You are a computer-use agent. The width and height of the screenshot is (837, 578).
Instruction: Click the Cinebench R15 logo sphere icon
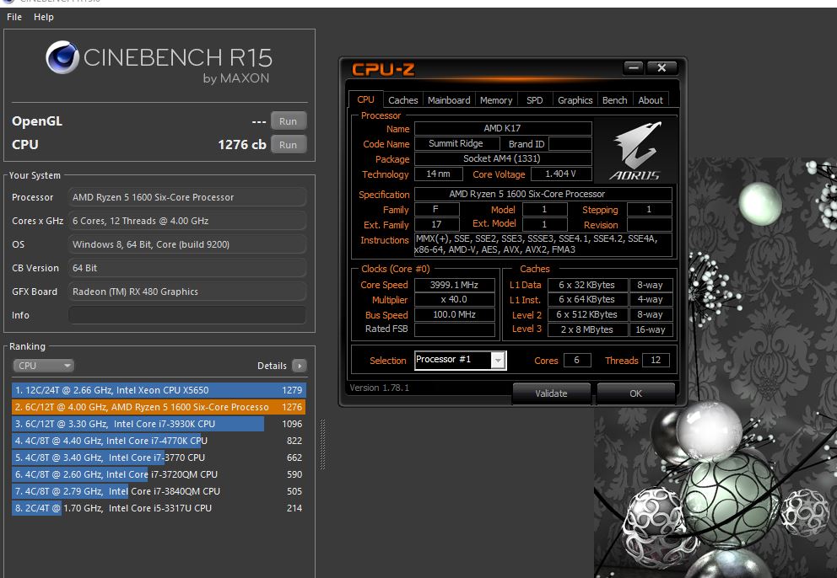coord(62,59)
